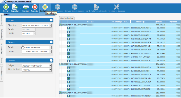Uncheck the 0348-MARKETING REGIST row checkbox
The image size is (181, 98).
(68, 96)
